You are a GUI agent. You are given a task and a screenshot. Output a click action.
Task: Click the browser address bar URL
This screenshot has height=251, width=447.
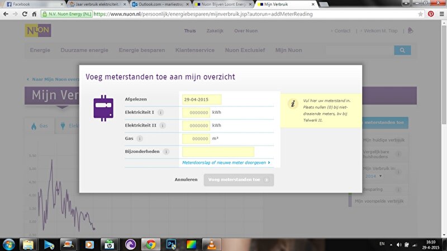203,14
